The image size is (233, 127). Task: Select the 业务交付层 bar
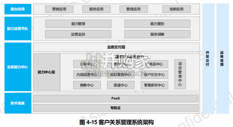116,47
